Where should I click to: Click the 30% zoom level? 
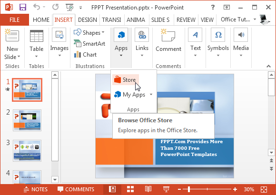249,189
